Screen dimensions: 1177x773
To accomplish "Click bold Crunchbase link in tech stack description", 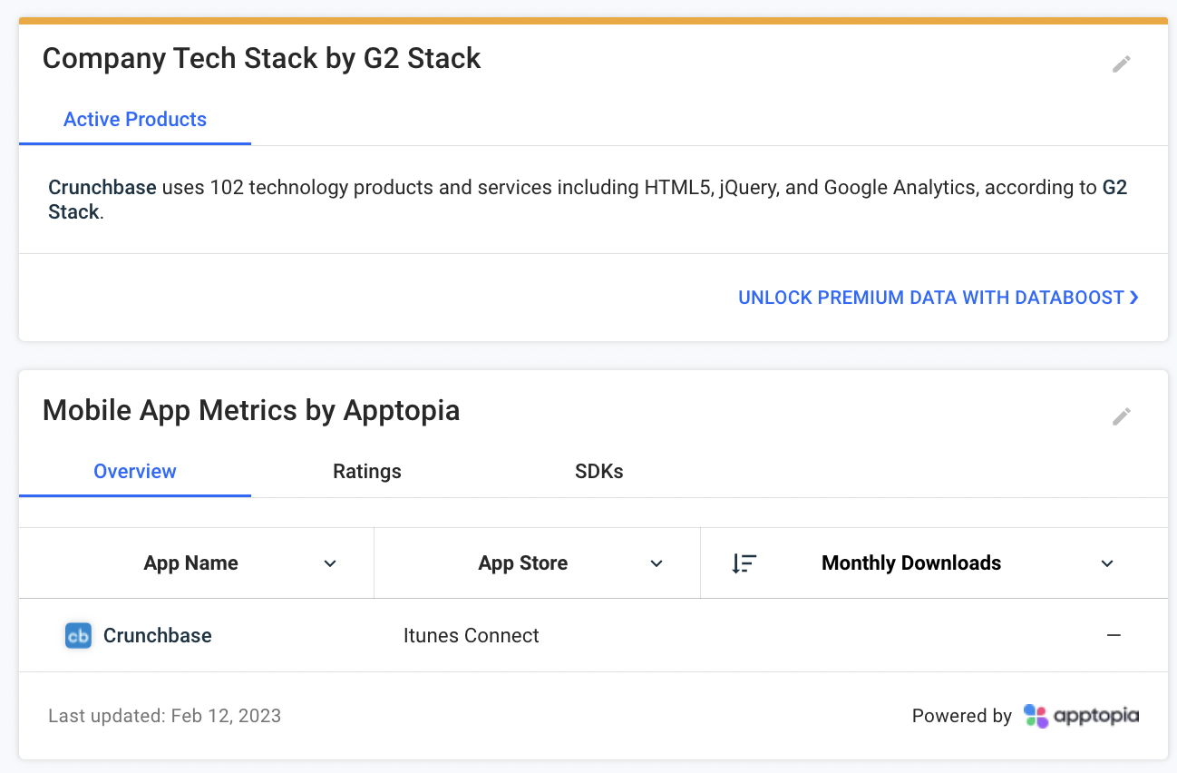I will pyautogui.click(x=102, y=189).
